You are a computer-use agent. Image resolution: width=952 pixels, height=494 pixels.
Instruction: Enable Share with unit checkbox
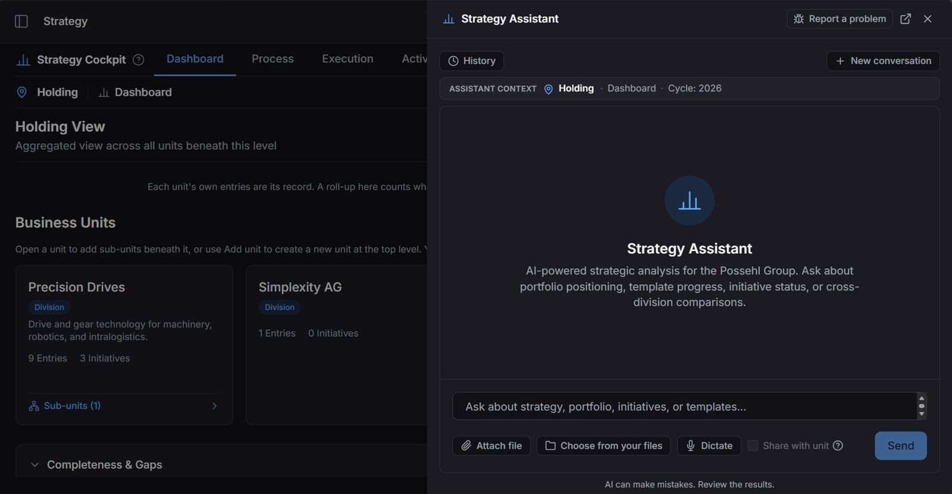753,445
